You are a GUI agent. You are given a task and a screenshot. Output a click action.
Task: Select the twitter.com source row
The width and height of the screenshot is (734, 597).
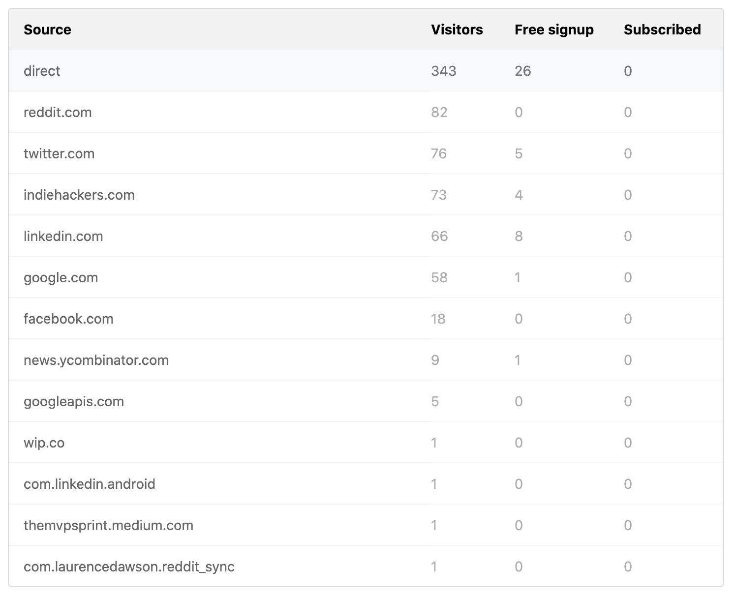coord(366,153)
